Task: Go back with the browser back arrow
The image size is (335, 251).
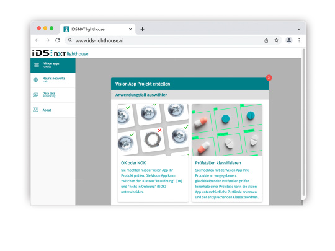Action: [37, 40]
